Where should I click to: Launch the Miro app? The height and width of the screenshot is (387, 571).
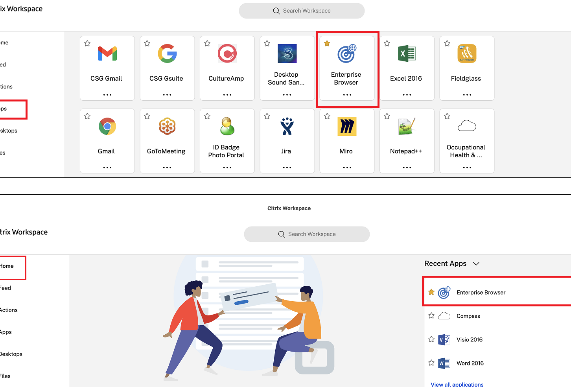(x=347, y=127)
